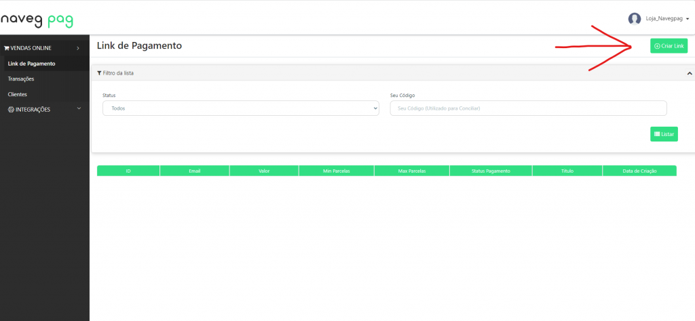Image resolution: width=695 pixels, height=321 pixels.
Task: Click the green Listar button
Action: 664,134
